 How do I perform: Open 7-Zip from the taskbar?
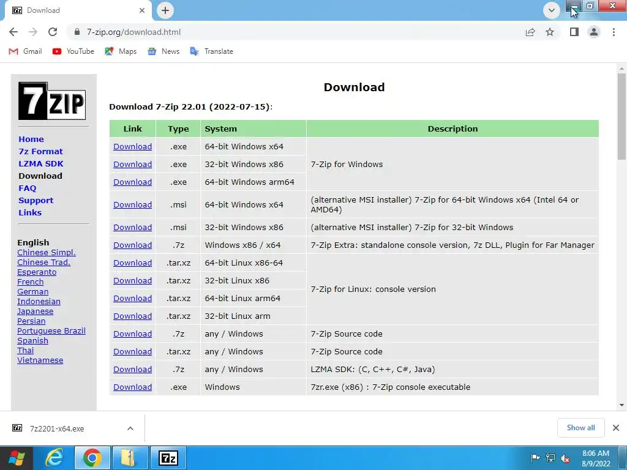tap(168, 458)
